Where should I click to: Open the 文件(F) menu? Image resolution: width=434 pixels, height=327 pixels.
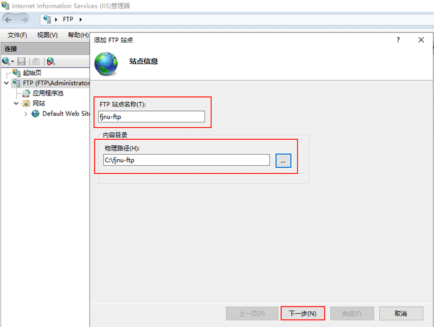pos(17,35)
